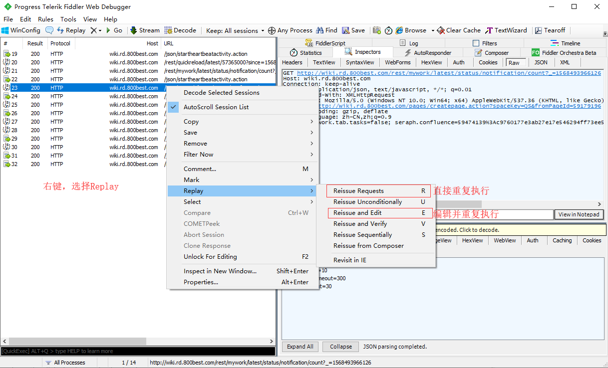Click the Save toolbar button
This screenshot has width=608, height=368.
(x=353, y=30)
